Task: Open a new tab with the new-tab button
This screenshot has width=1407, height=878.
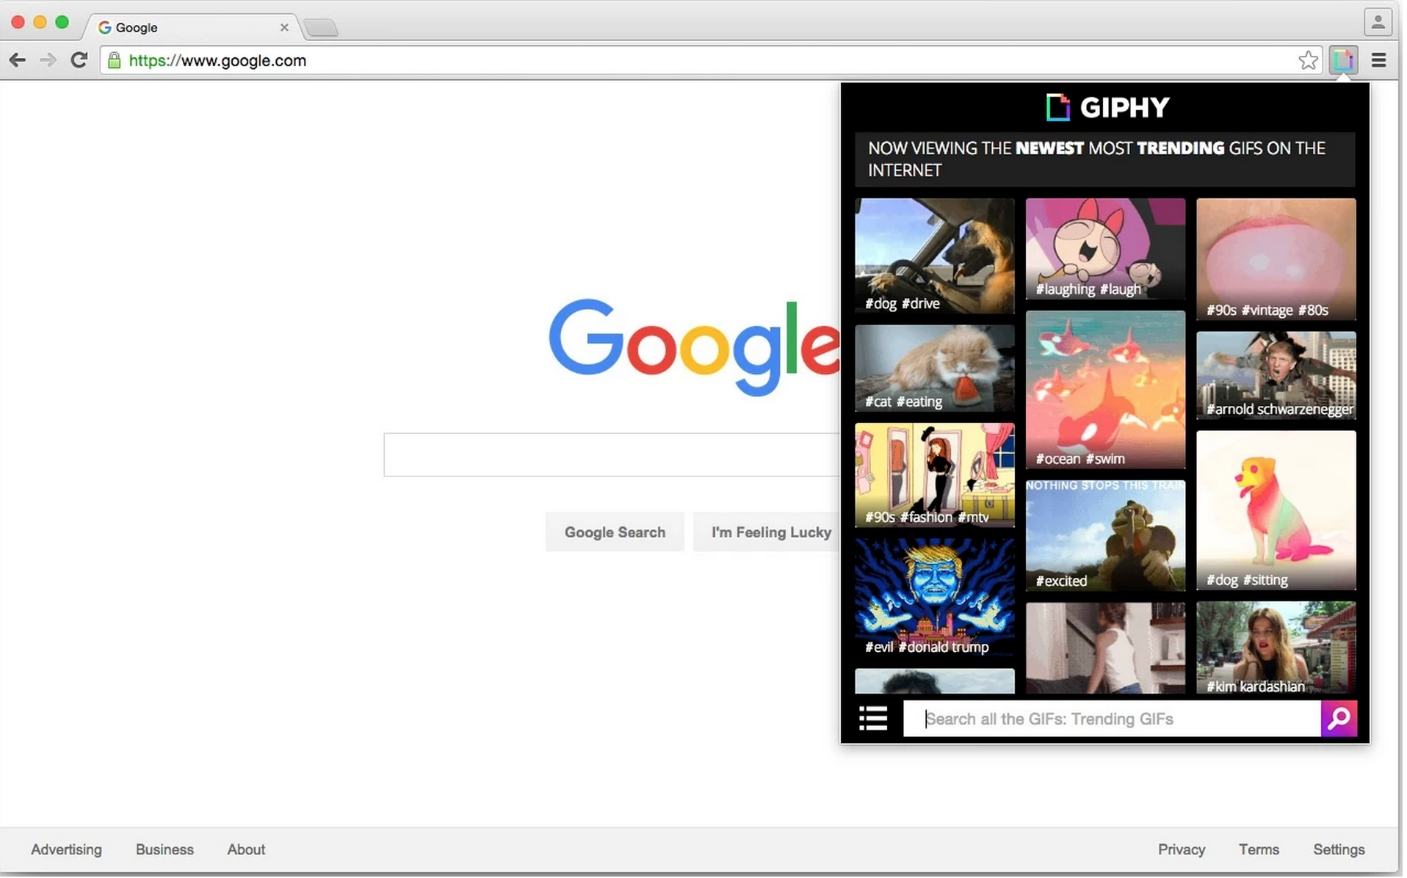Action: point(322,28)
